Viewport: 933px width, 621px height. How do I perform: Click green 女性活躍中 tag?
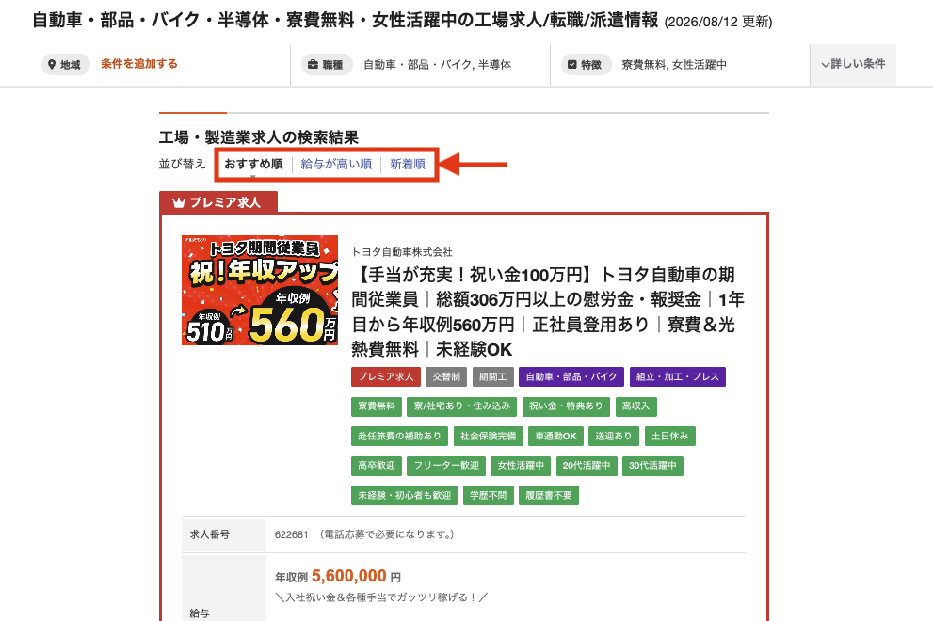click(x=521, y=466)
